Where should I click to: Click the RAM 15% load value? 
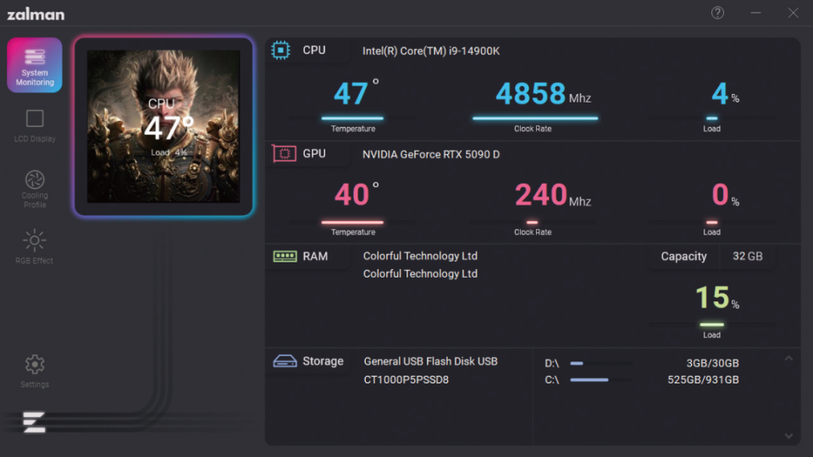point(717,297)
